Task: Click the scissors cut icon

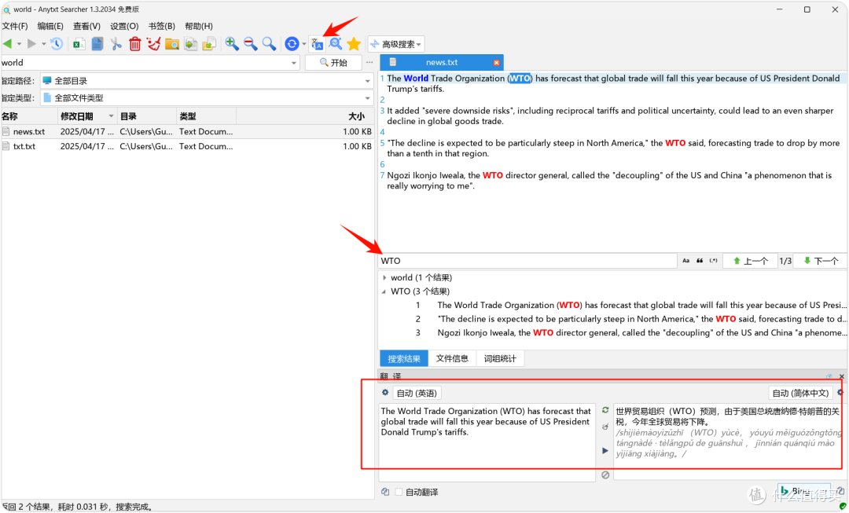Action: point(116,44)
